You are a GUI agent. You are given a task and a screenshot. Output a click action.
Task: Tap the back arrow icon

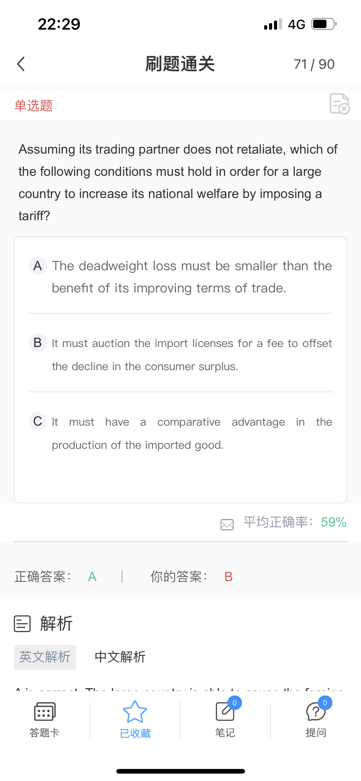pyautogui.click(x=21, y=64)
